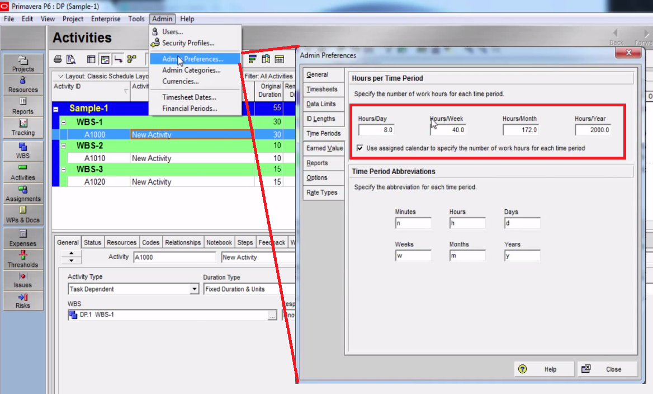Image resolution: width=653 pixels, height=394 pixels.
Task: Click the WBS browse ellipsis button
Action: coord(272,315)
